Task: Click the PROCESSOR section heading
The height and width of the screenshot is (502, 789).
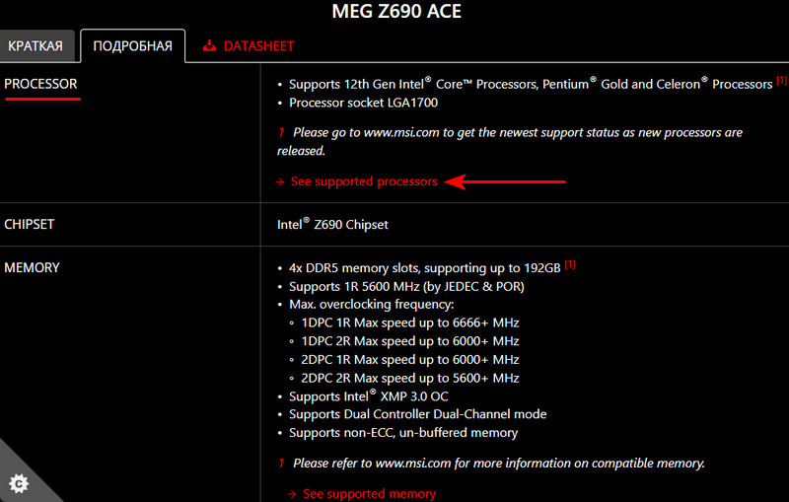Action: coord(40,84)
